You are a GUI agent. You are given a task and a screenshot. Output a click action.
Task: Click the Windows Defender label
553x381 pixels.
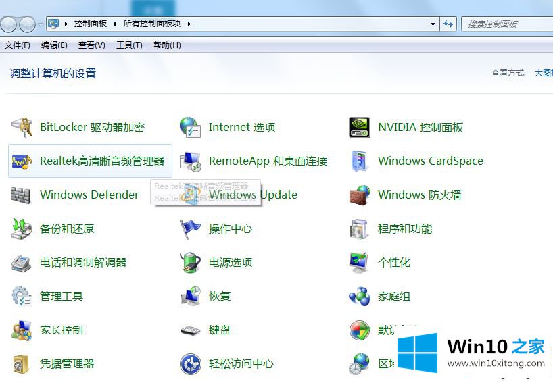point(89,195)
